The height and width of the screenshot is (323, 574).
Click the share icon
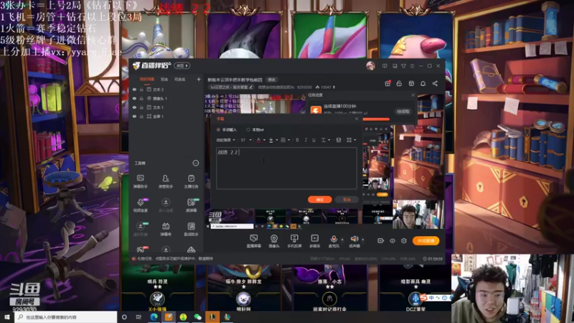pyautogui.click(x=435, y=83)
